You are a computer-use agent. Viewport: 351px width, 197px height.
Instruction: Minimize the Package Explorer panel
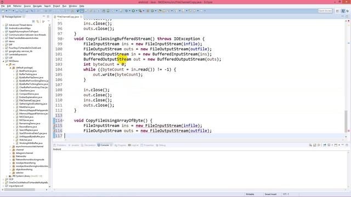tap(44, 16)
